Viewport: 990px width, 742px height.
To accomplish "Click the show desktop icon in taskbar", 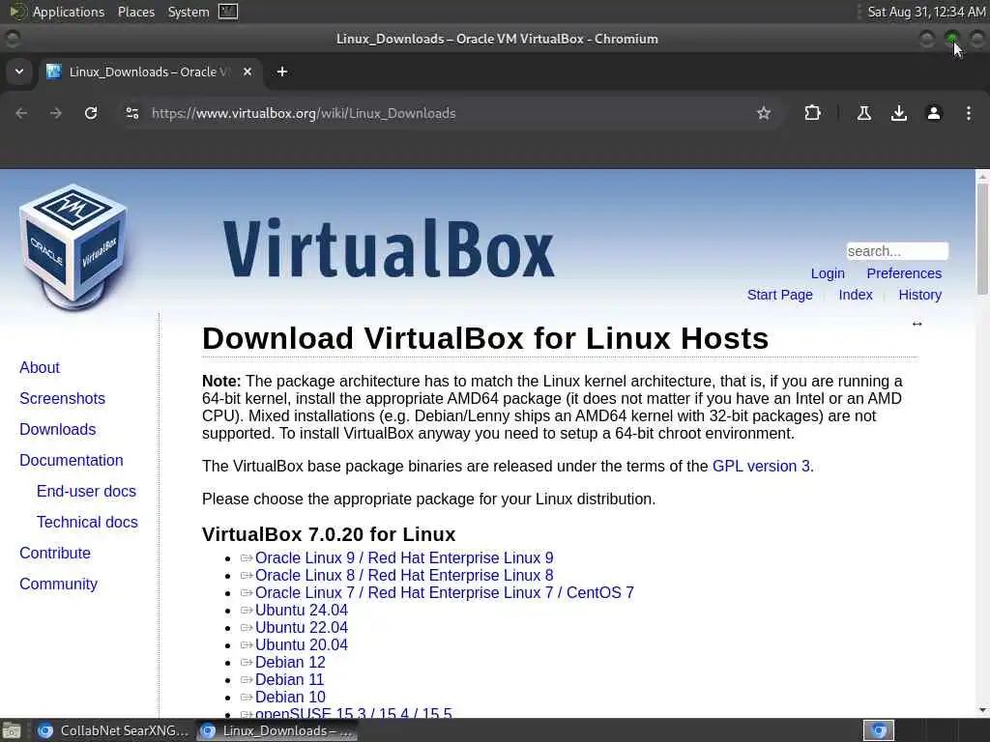I will coord(12,730).
